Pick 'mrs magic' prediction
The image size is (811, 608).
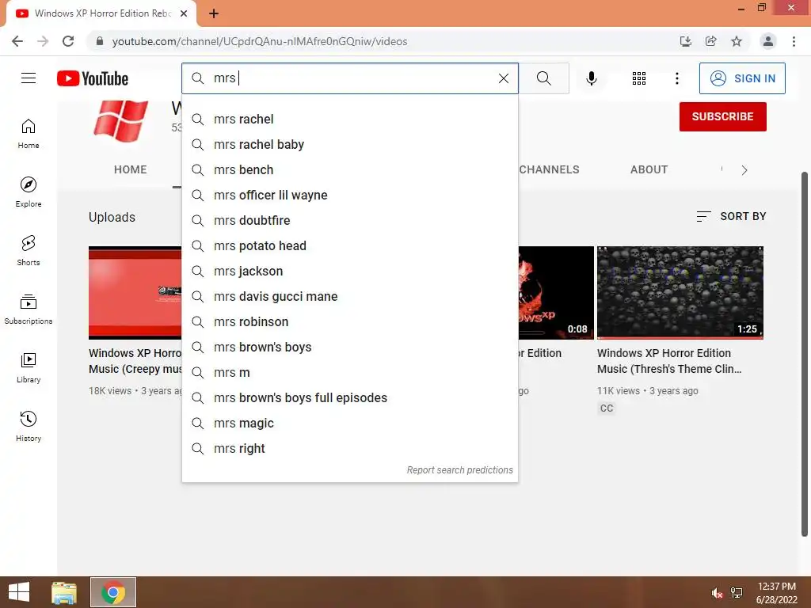pos(349,423)
